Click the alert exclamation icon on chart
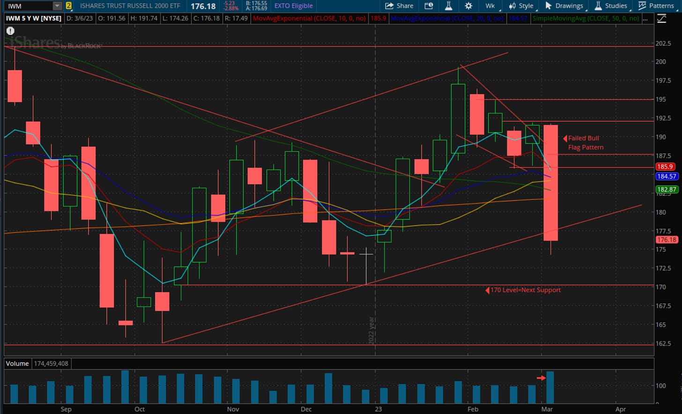The width and height of the screenshot is (682, 414). tap(9, 31)
